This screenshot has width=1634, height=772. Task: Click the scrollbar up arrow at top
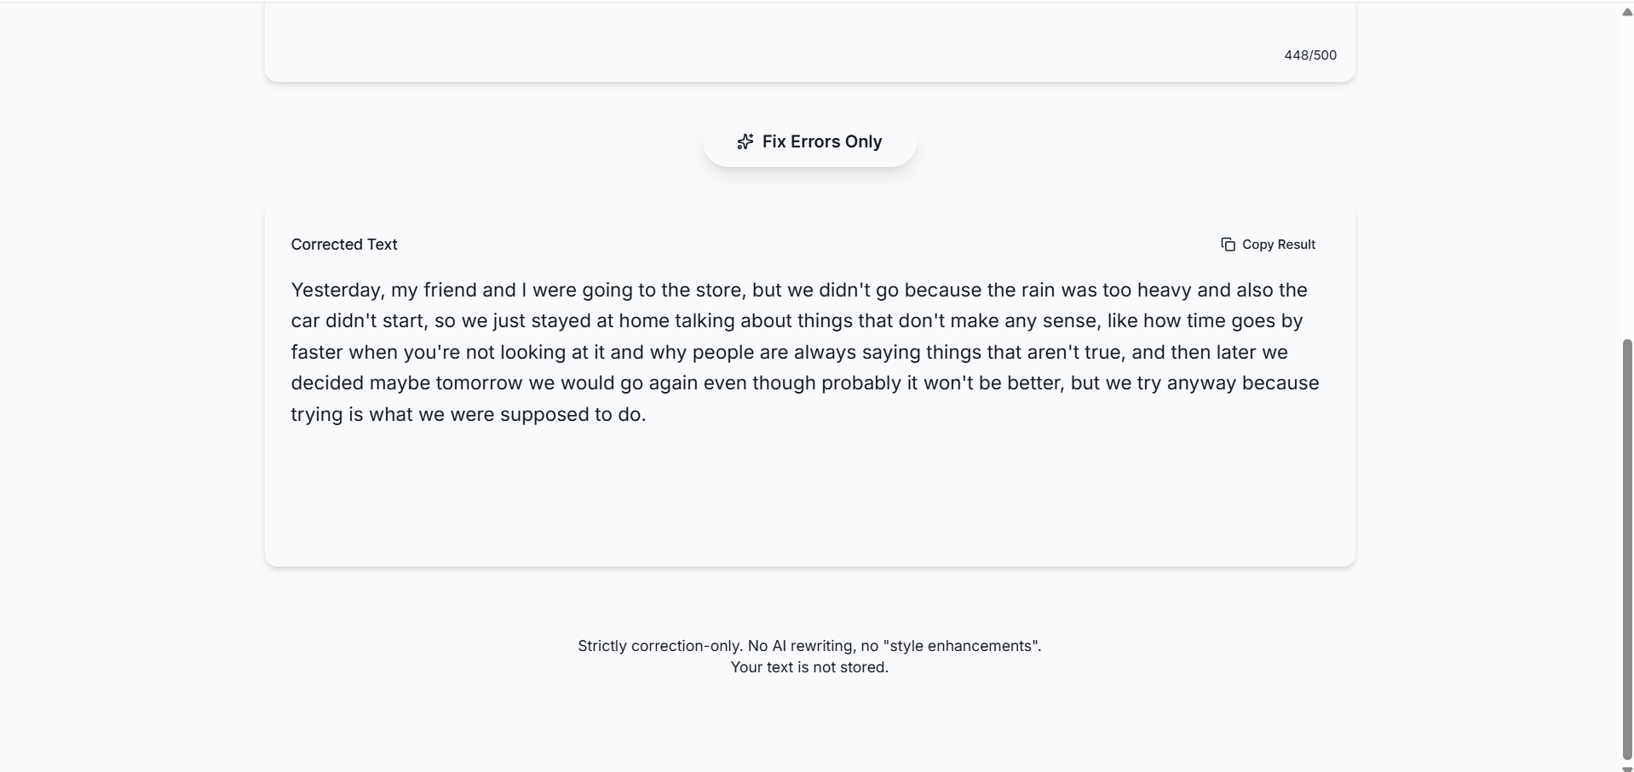click(x=1626, y=12)
